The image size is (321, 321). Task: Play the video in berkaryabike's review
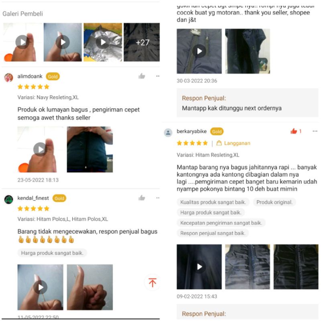[x=199, y=267]
